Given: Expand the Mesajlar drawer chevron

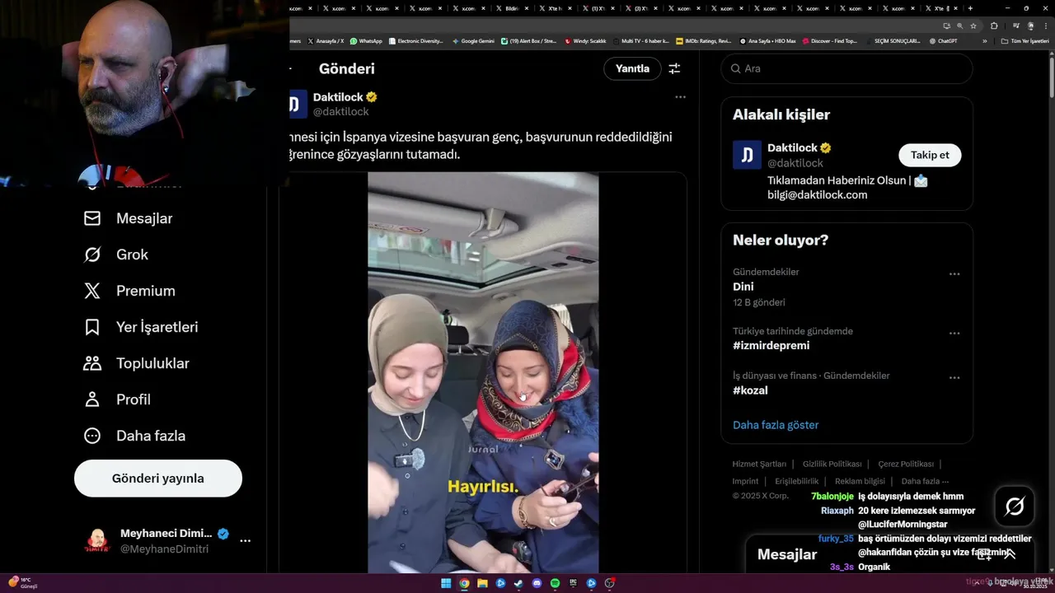Looking at the screenshot, I should tap(1010, 554).
